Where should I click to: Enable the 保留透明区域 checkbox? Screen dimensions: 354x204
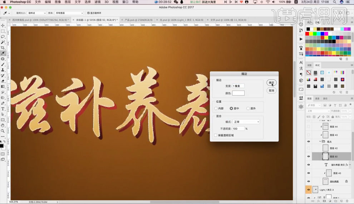coord(216,135)
